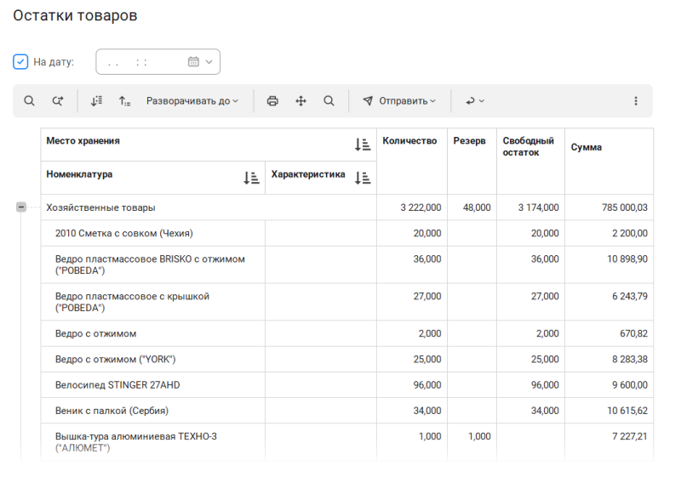Collapse all groups icon in toolbar
This screenshot has height=477, width=681.
(124, 101)
